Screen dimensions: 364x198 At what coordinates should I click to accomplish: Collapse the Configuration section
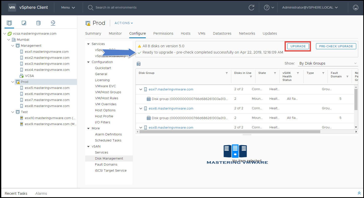pyautogui.click(x=88, y=62)
